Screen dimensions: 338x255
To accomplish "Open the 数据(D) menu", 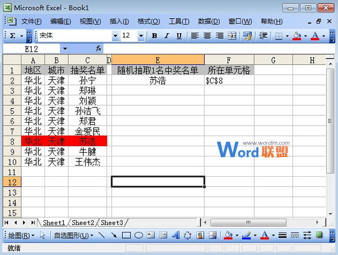I will click(x=209, y=21).
